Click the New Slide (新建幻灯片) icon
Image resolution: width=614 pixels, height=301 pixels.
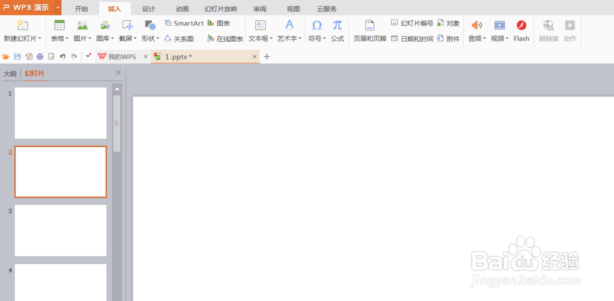(22, 25)
